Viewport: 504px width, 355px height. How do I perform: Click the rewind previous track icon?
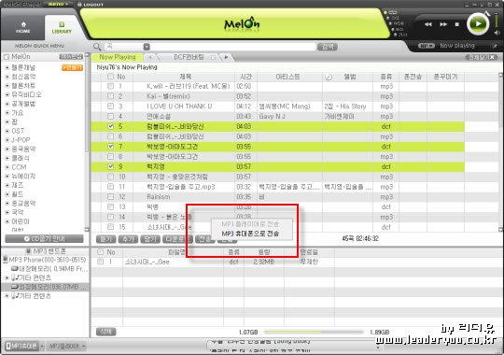click(x=427, y=24)
